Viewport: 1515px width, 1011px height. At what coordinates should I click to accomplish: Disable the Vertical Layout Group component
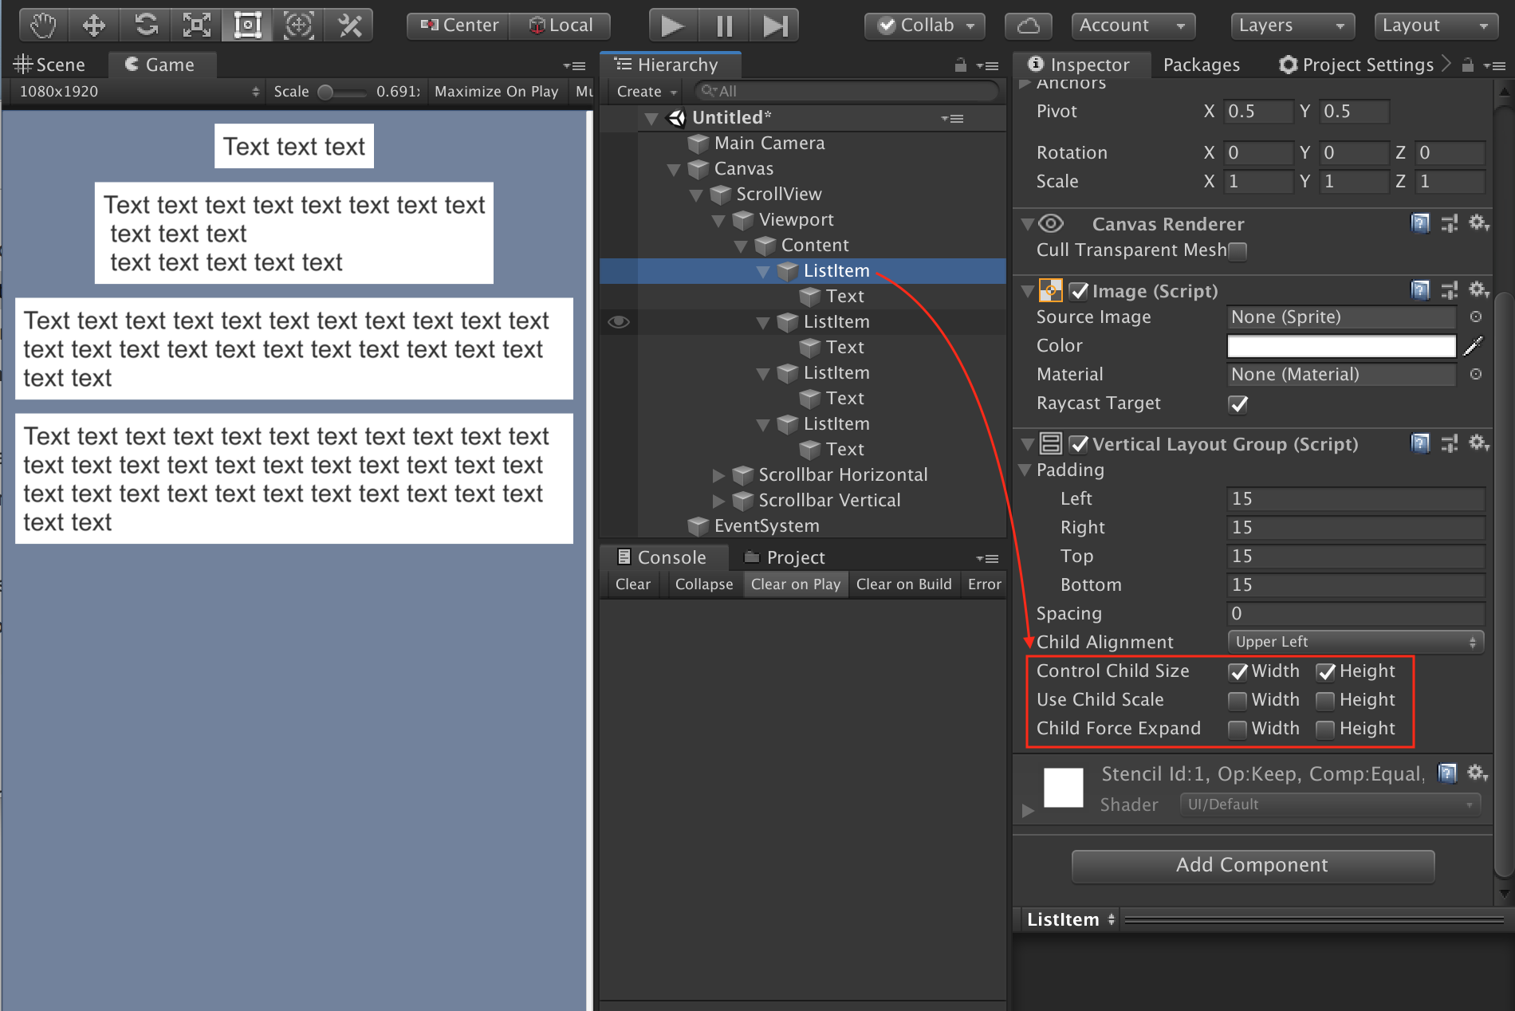[x=1079, y=445]
